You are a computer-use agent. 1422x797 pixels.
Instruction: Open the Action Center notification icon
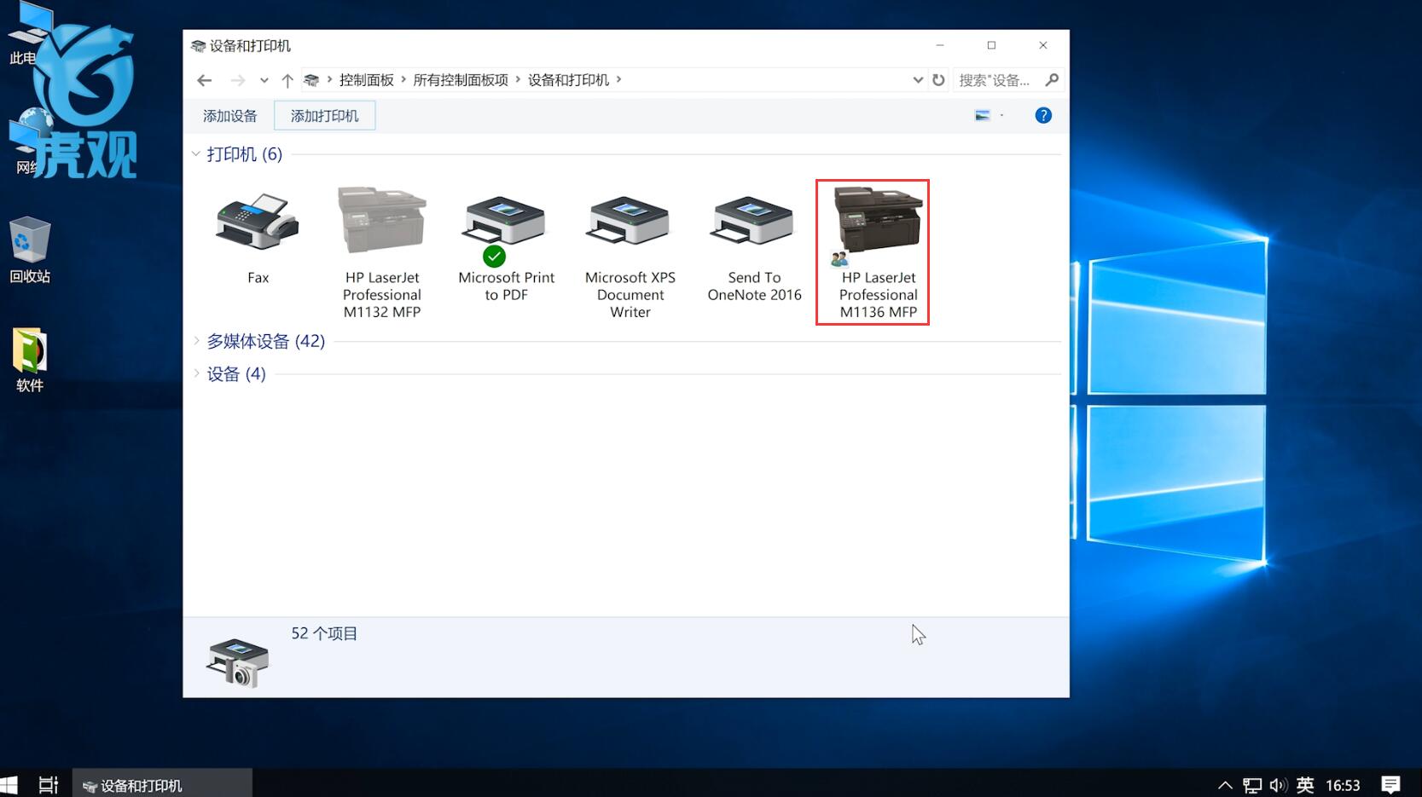click(1390, 785)
